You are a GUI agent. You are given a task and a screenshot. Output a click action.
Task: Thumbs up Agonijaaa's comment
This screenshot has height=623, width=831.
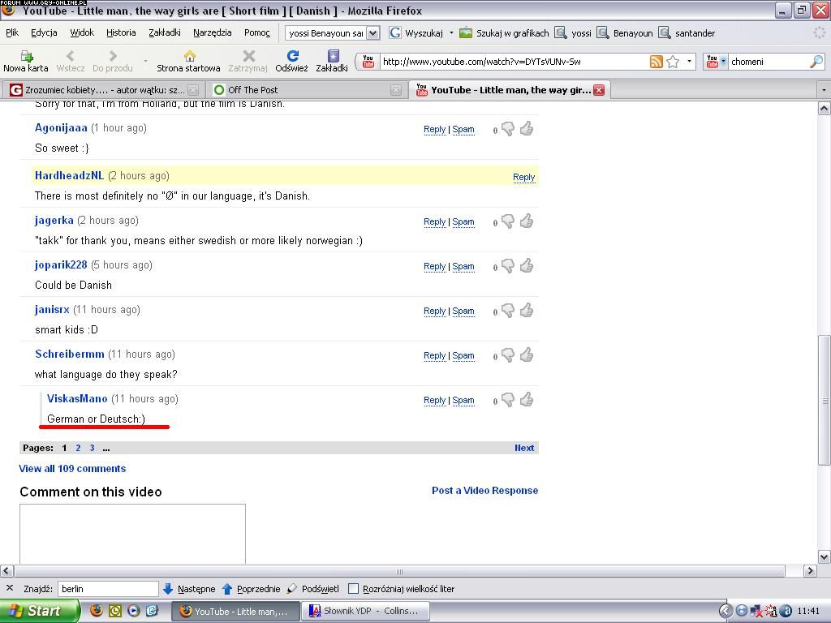527,128
